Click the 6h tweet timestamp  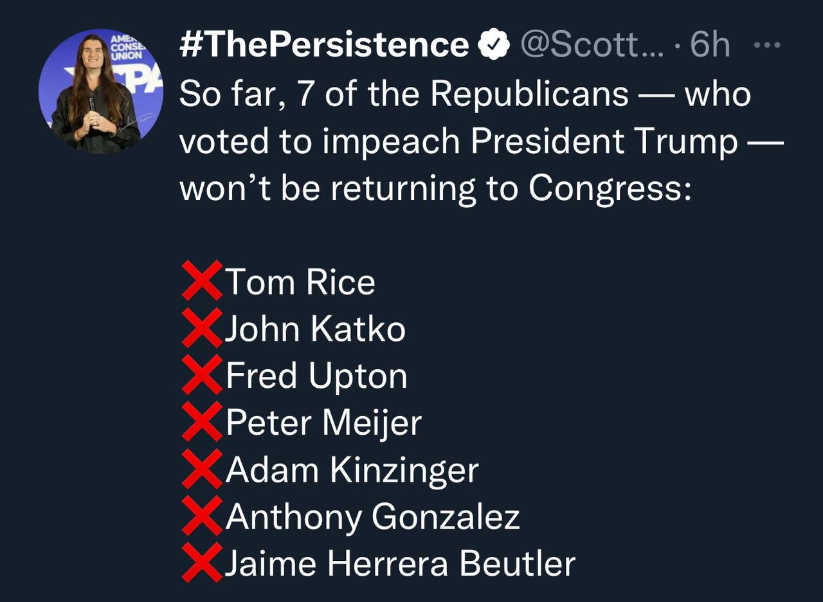click(710, 45)
